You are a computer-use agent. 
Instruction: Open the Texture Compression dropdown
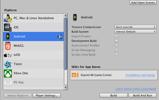(x=135, y=27)
